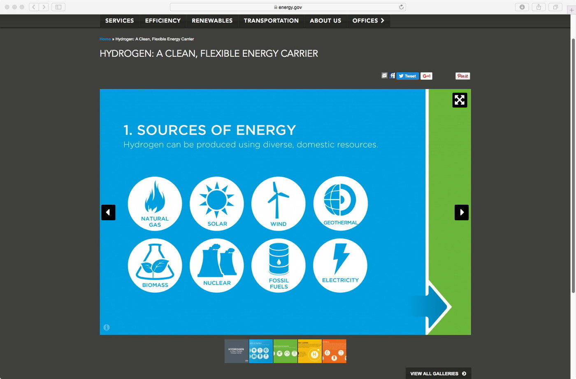The image size is (576, 379).
Task: Follow the Home breadcrumb link
Action: (105, 39)
